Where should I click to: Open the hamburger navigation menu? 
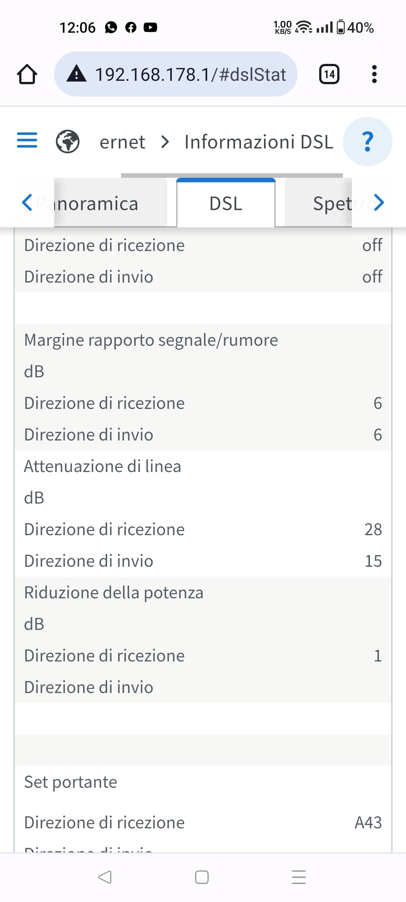(27, 140)
